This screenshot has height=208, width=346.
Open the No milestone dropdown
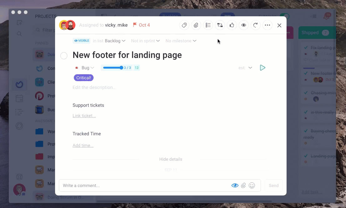(181, 41)
